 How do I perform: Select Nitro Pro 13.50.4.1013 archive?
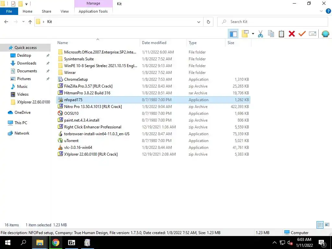[93, 107]
